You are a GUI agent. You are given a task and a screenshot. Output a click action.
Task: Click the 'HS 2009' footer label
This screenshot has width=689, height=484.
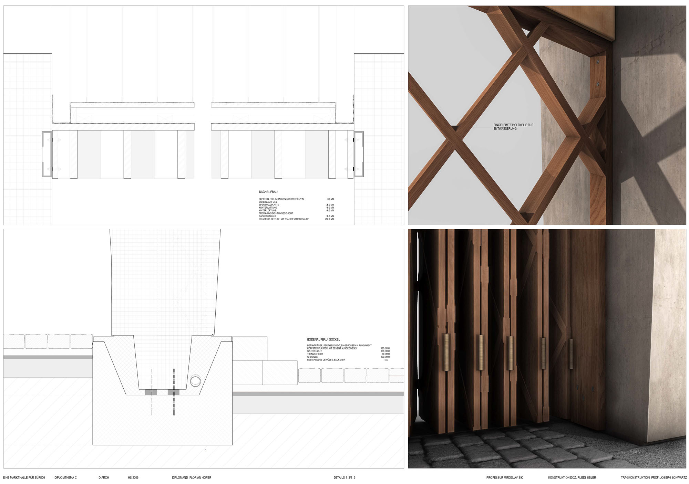(x=133, y=477)
